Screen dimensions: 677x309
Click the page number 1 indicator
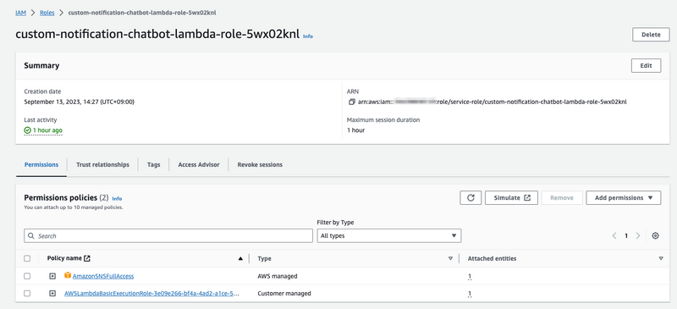[626, 236]
